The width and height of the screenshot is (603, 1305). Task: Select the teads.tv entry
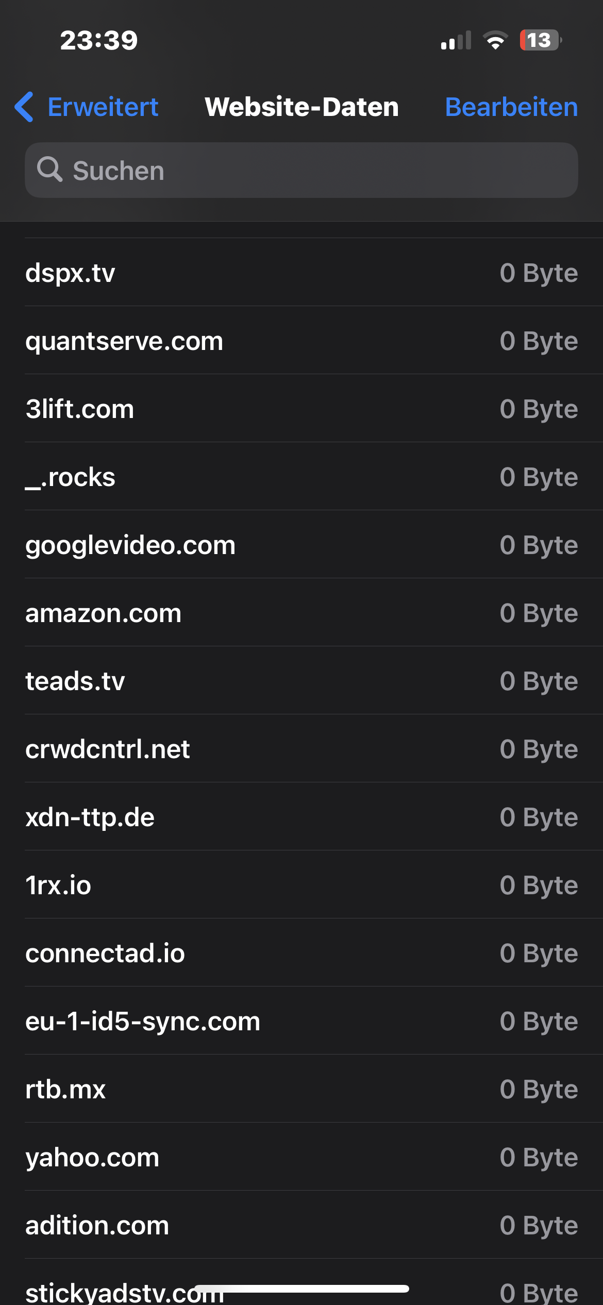click(301, 681)
